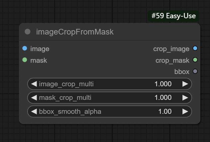Click the crop_mask output socket
210x142 pixels.
pos(195,60)
